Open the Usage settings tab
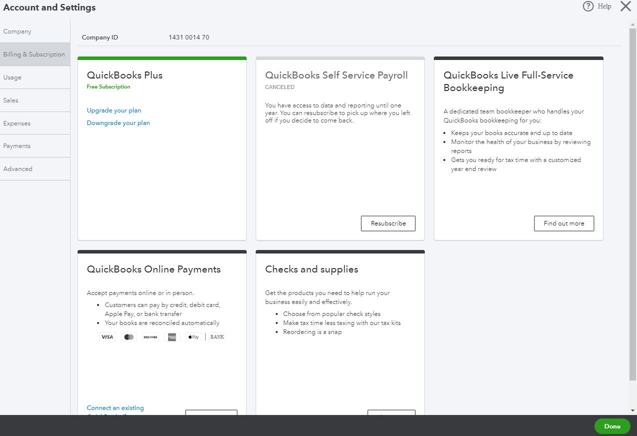The image size is (637, 436). [x=35, y=77]
